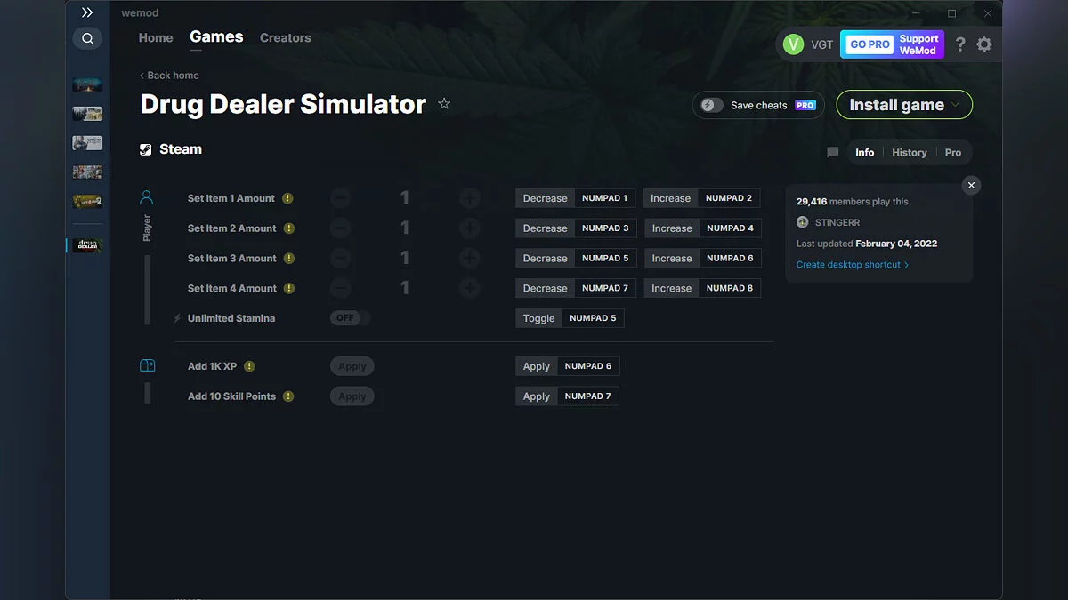Click Back home link
The width and height of the screenshot is (1068, 600).
point(169,76)
